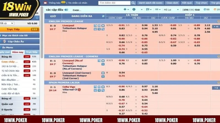
Task: Click the S icon in Celta Vigo row
Action: point(99,90)
